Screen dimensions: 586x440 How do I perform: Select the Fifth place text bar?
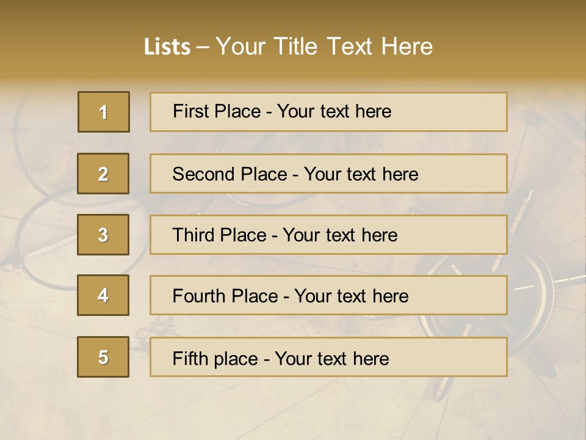[328, 356]
